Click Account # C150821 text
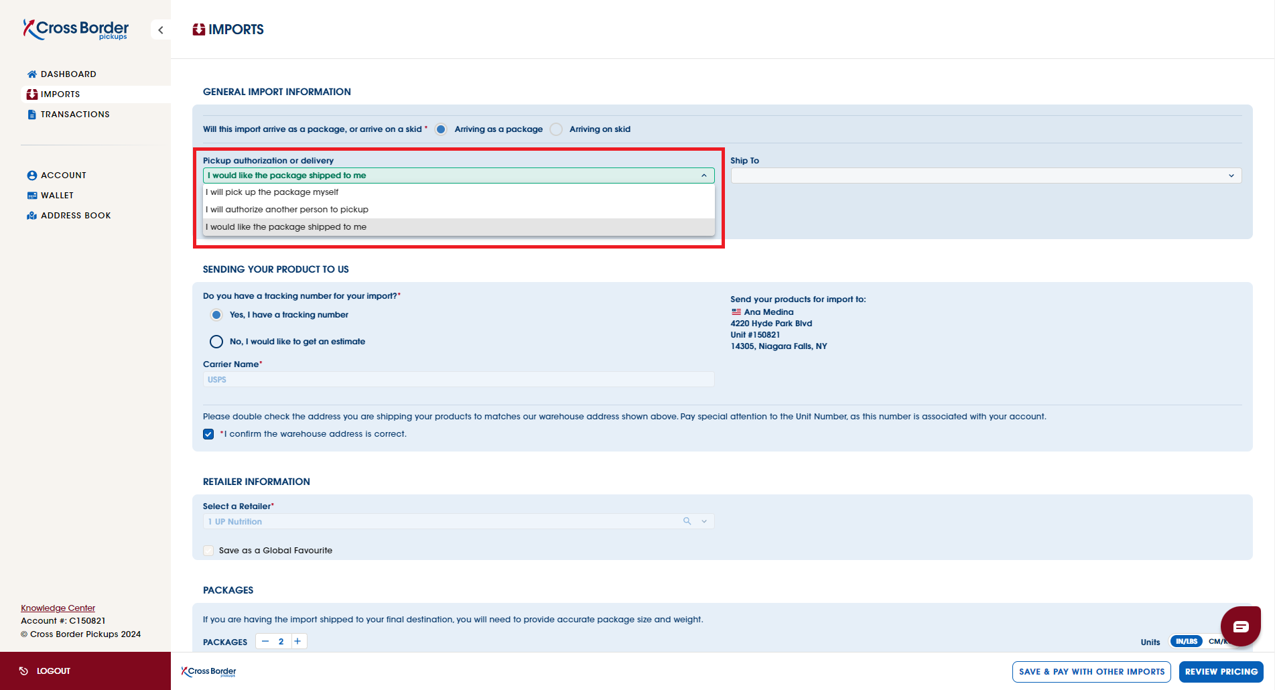 coord(63,621)
